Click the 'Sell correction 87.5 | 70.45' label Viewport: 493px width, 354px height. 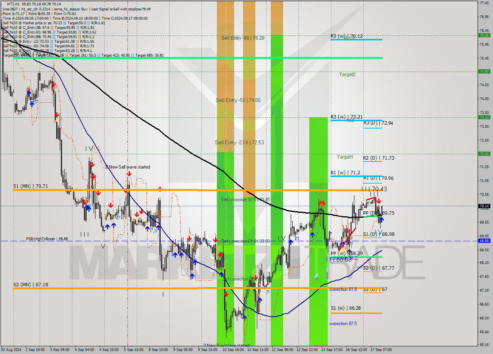pos(245,200)
